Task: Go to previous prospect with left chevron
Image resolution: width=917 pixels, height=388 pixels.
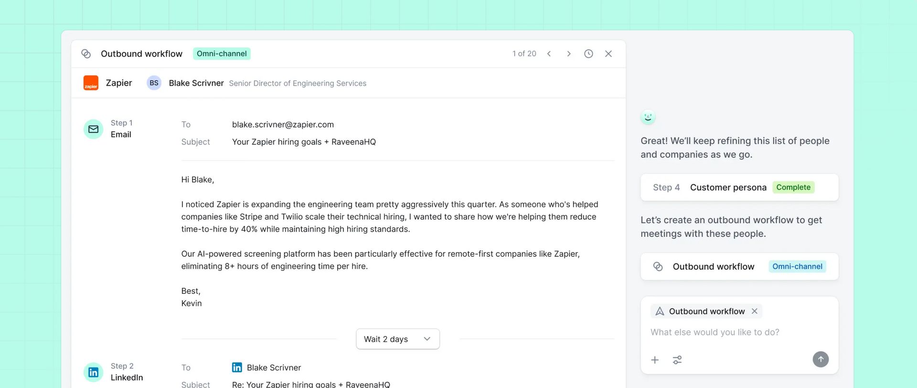Action: pos(549,54)
